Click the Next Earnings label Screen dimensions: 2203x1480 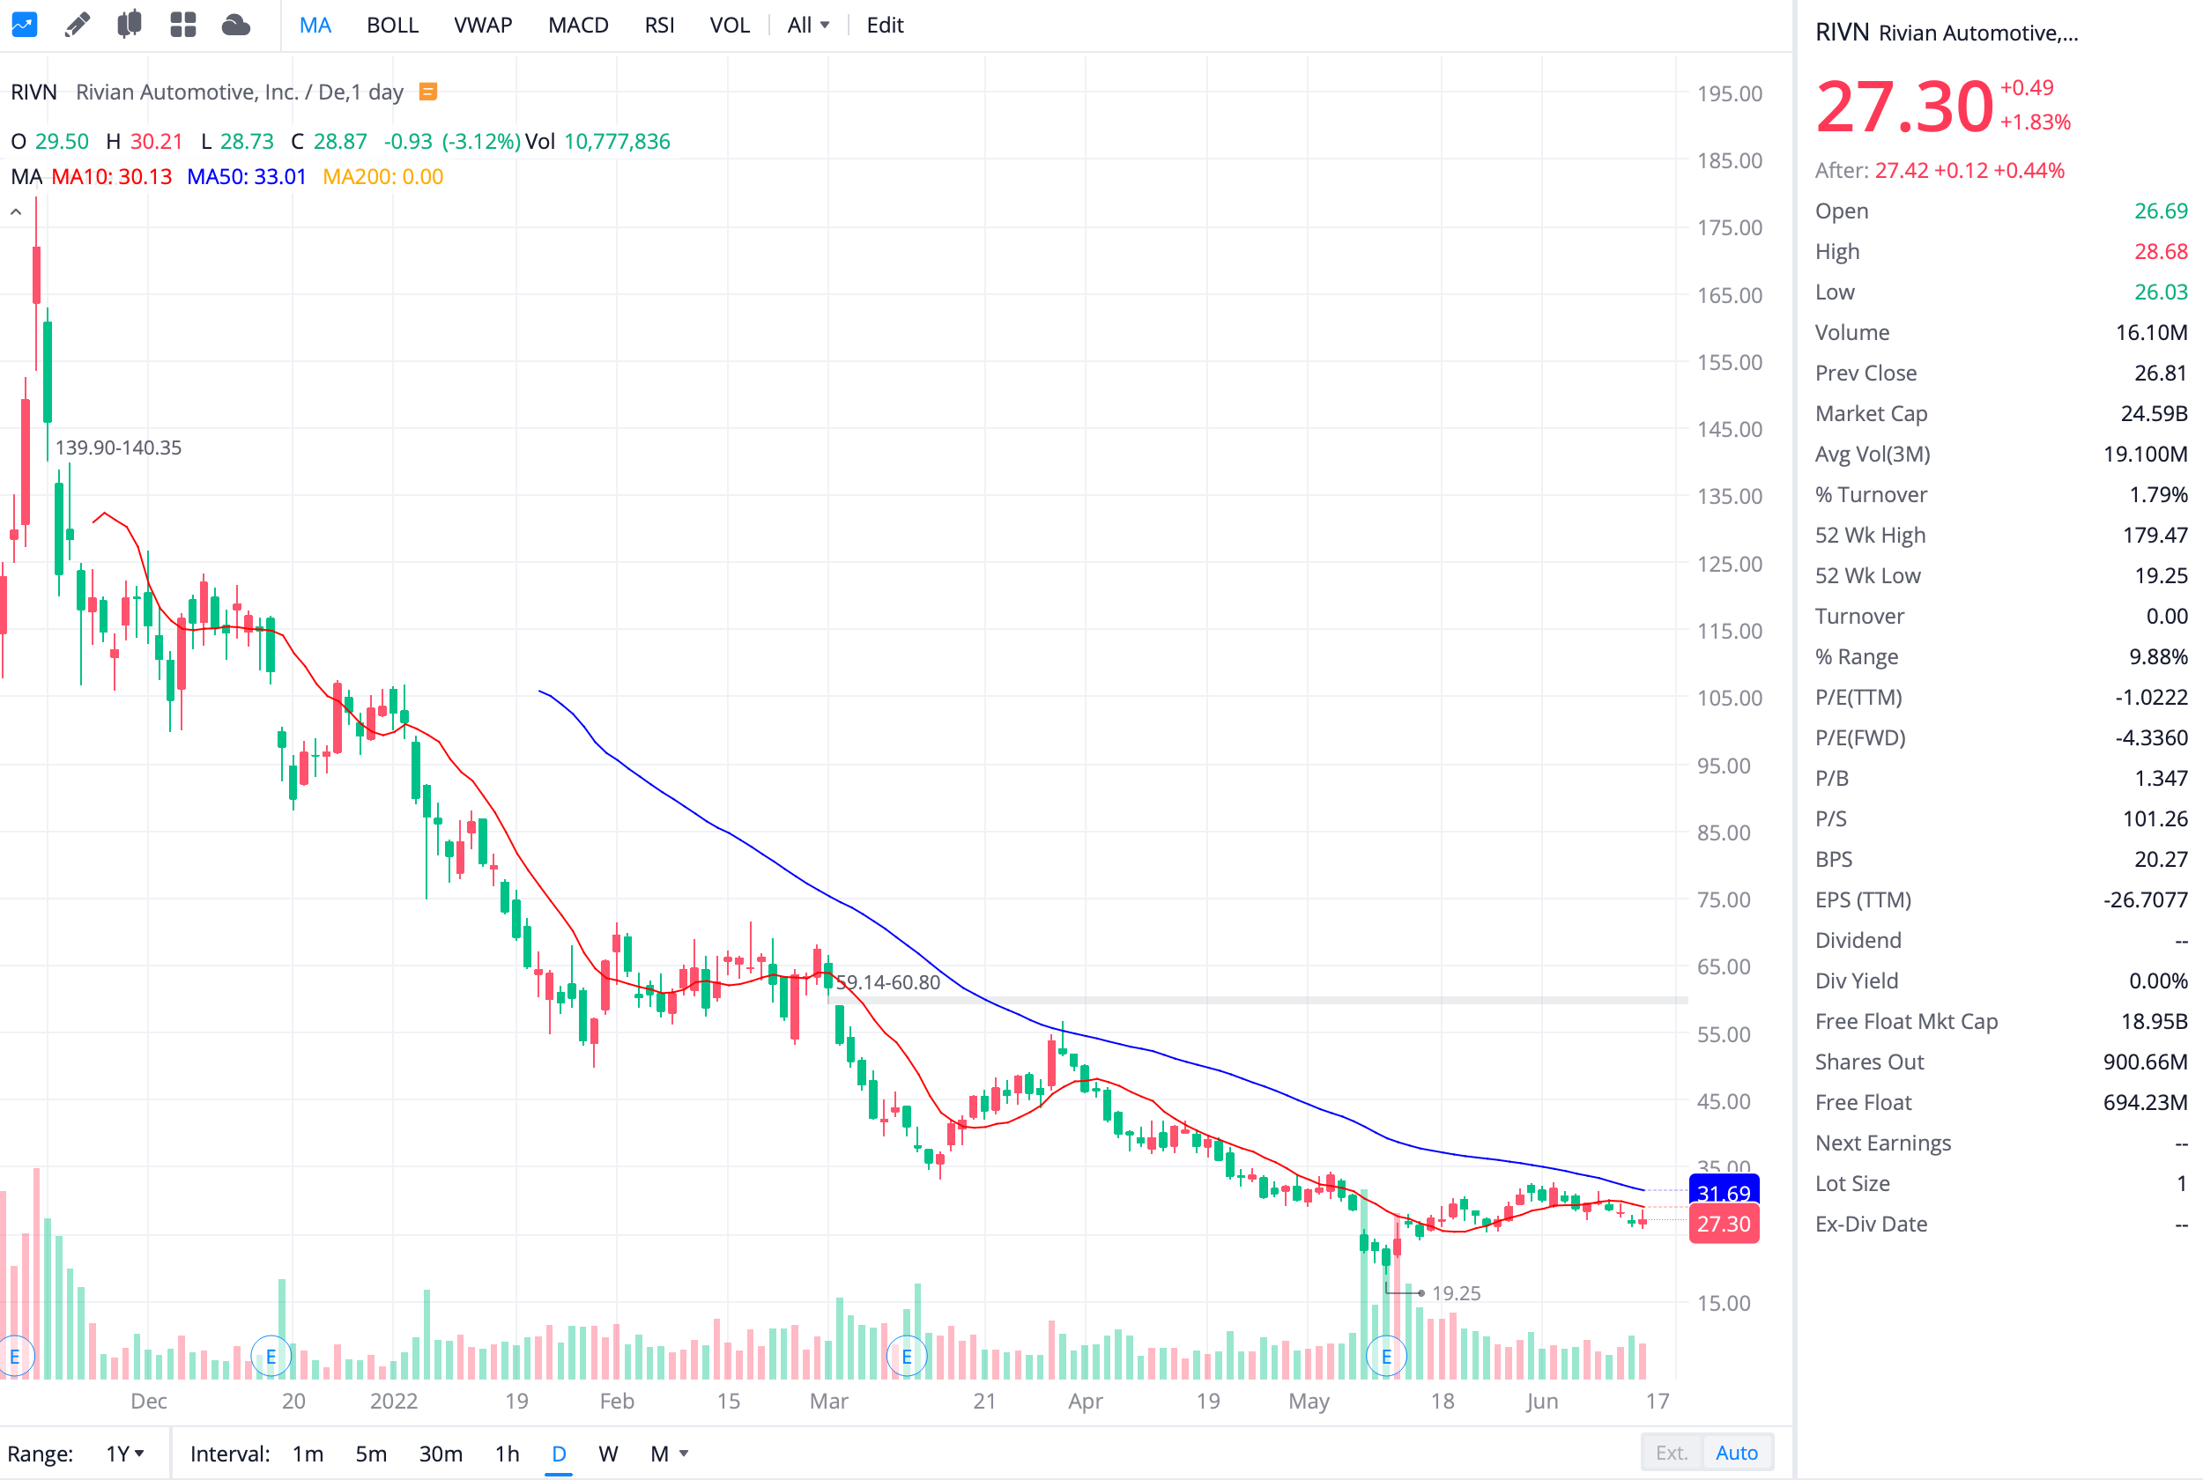[1883, 1143]
